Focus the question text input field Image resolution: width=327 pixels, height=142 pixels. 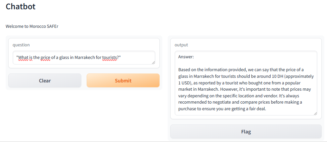click(x=84, y=58)
